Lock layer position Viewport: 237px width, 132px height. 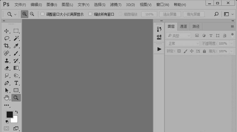(192, 51)
